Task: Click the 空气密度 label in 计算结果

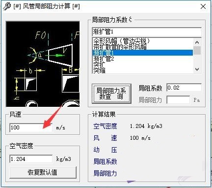Action: (105, 126)
